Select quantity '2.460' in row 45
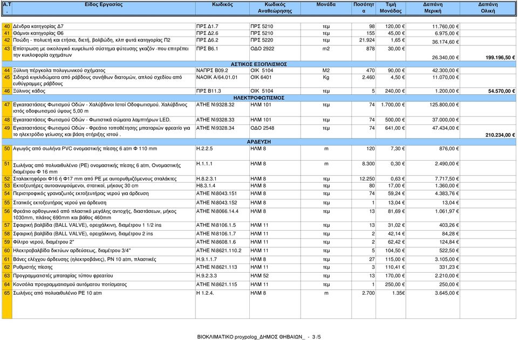The height and width of the screenshot is (340, 518). pos(369,78)
